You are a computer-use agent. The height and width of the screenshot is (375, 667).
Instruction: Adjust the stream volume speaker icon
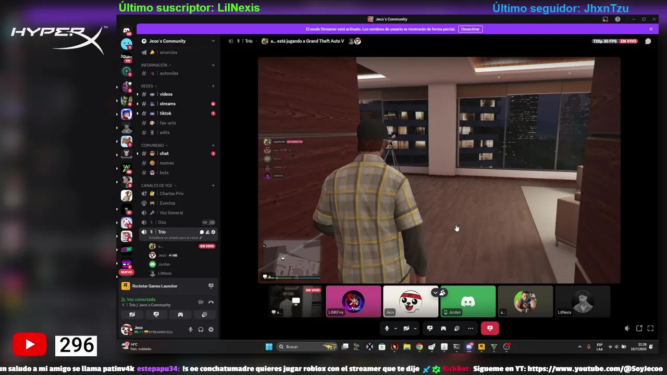click(x=627, y=328)
